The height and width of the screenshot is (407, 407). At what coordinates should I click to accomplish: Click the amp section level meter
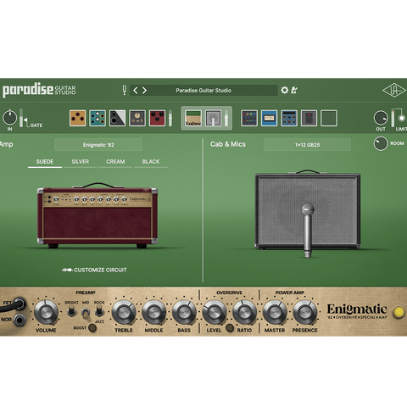click(226, 118)
